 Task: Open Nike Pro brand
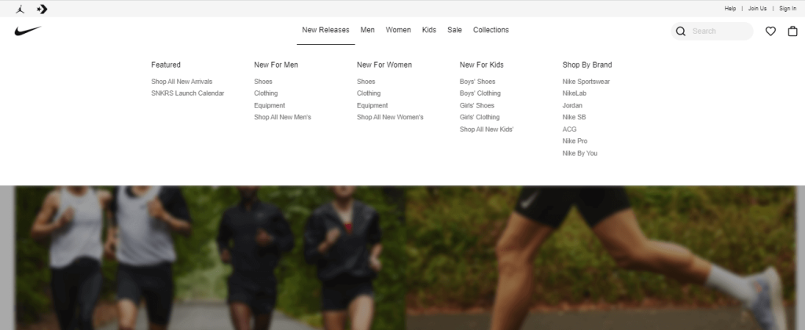pos(575,141)
